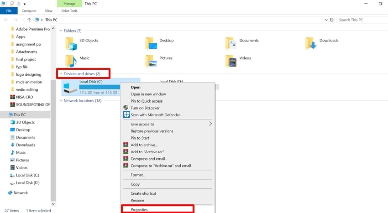Screen dimensions: 388x213
Task: Open quick access toolbar customize dropdown
Action: click(25, 4)
